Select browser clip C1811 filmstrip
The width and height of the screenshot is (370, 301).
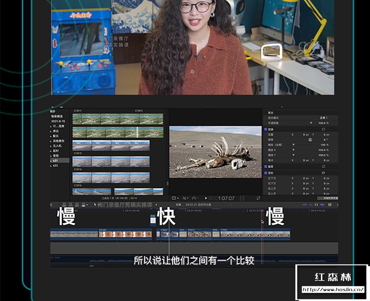pos(118,119)
